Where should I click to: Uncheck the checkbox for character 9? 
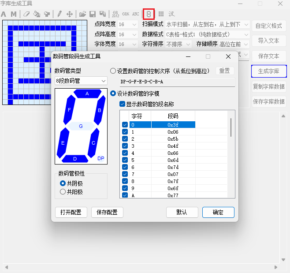(125, 188)
